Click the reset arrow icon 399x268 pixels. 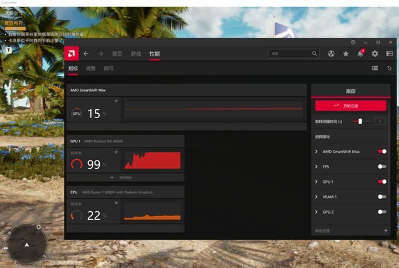(x=389, y=68)
